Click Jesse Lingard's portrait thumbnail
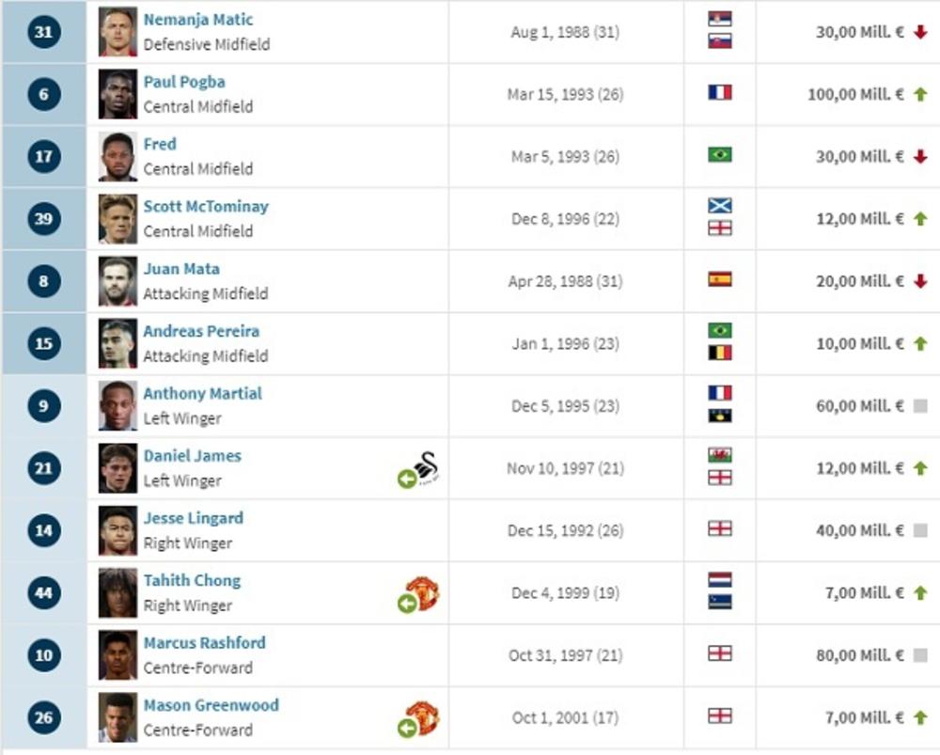This screenshot has height=755, width=940. (117, 530)
